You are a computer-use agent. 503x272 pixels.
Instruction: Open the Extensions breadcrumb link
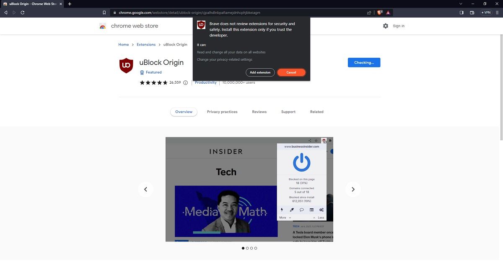146,44
